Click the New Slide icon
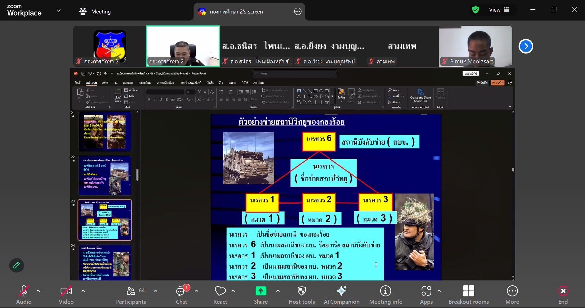Screen dimensions: 585x308 118,92
